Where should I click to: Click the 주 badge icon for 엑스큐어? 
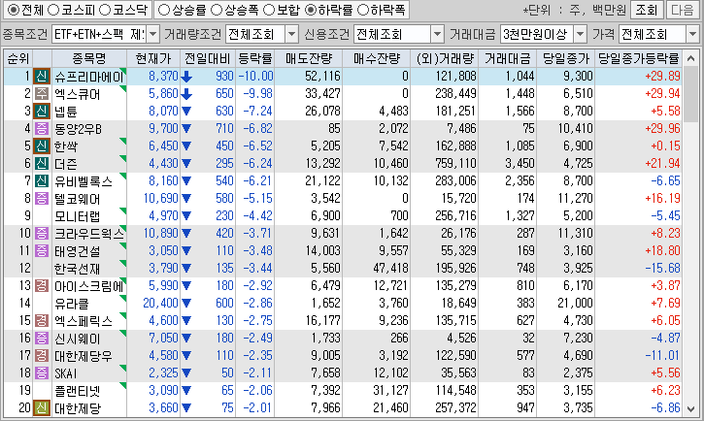[42, 94]
